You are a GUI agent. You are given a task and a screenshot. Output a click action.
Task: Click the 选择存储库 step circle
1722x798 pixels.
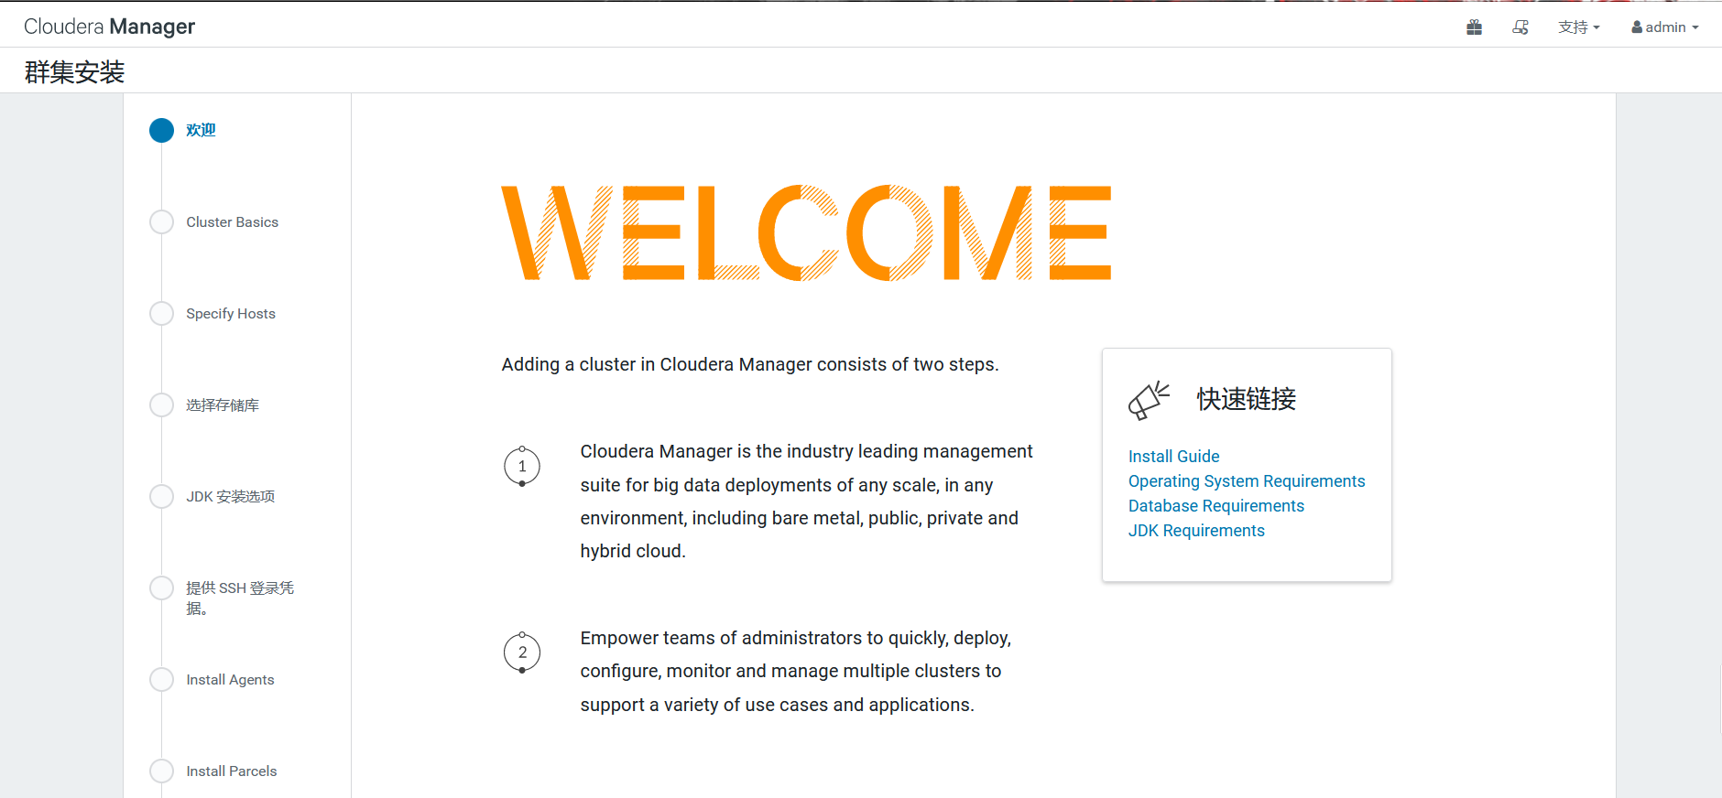(161, 405)
